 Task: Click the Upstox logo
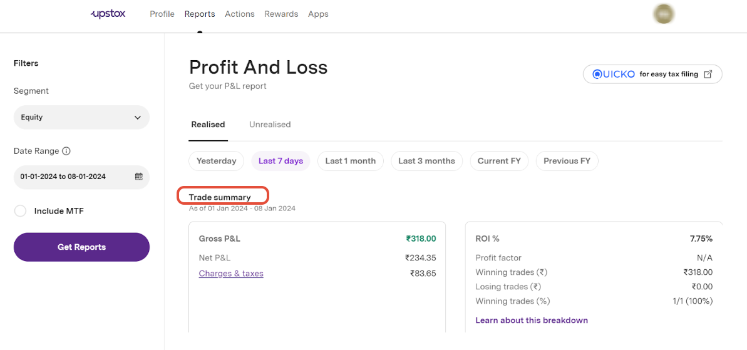click(x=108, y=14)
